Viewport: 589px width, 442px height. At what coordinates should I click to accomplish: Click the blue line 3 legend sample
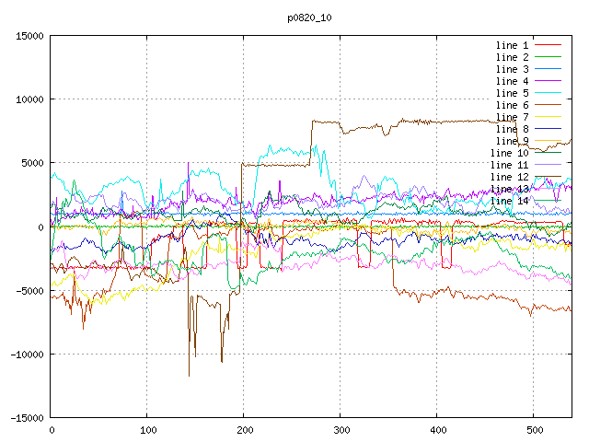[x=548, y=69]
